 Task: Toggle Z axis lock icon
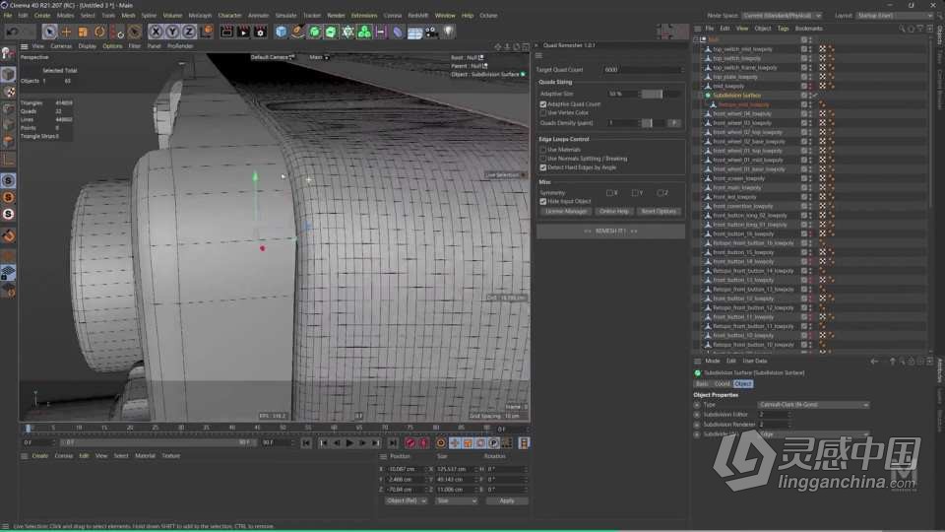pyautogui.click(x=189, y=32)
